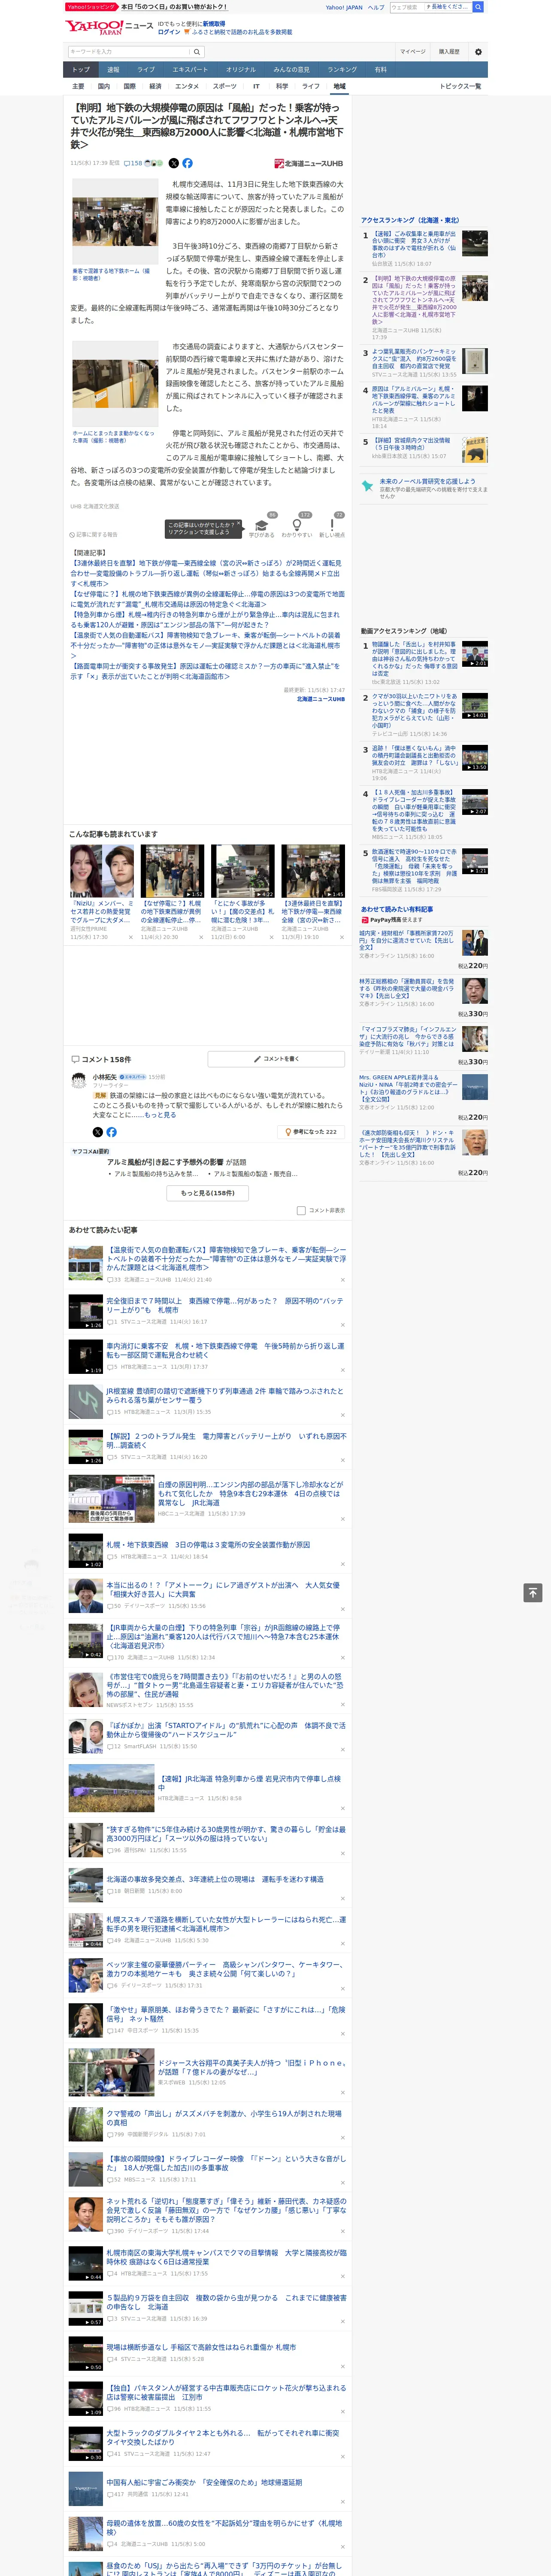The height and width of the screenshot is (2576, 551).
Task: Select the 速報 tab
Action: pos(113,70)
